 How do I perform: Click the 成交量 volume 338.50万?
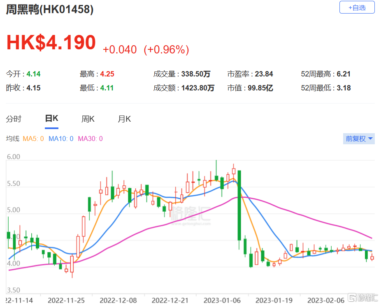click(x=196, y=74)
